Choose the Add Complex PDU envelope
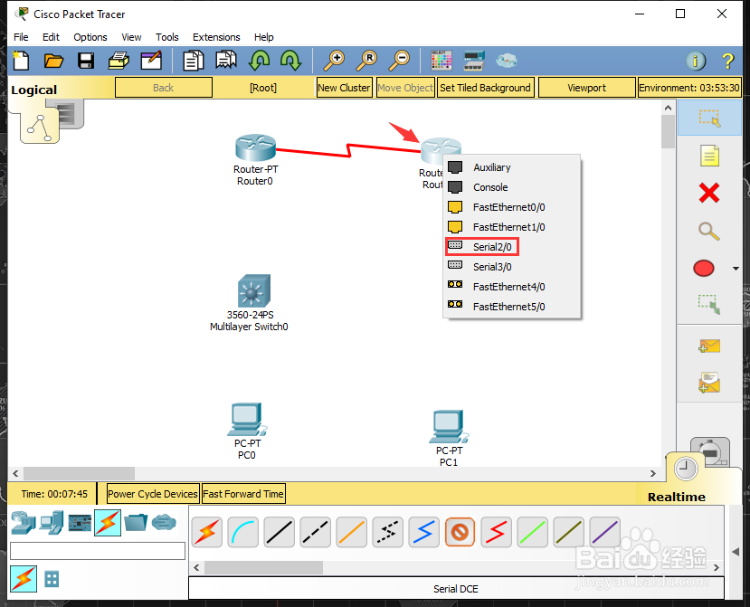The width and height of the screenshot is (750, 607). point(709,383)
